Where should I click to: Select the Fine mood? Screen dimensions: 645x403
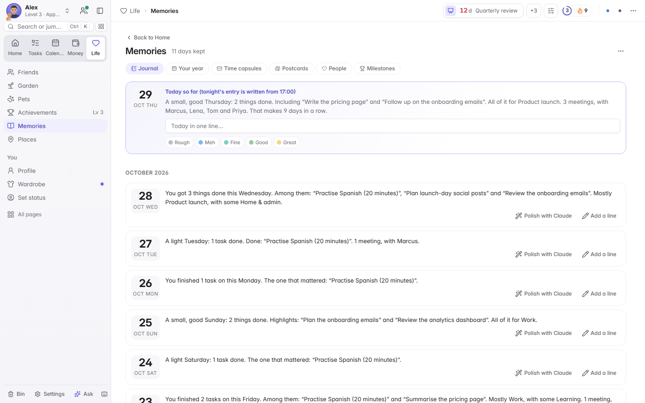tap(232, 142)
